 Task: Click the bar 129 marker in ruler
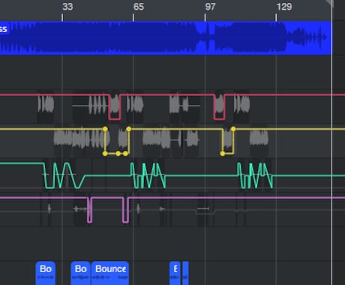coord(284,7)
